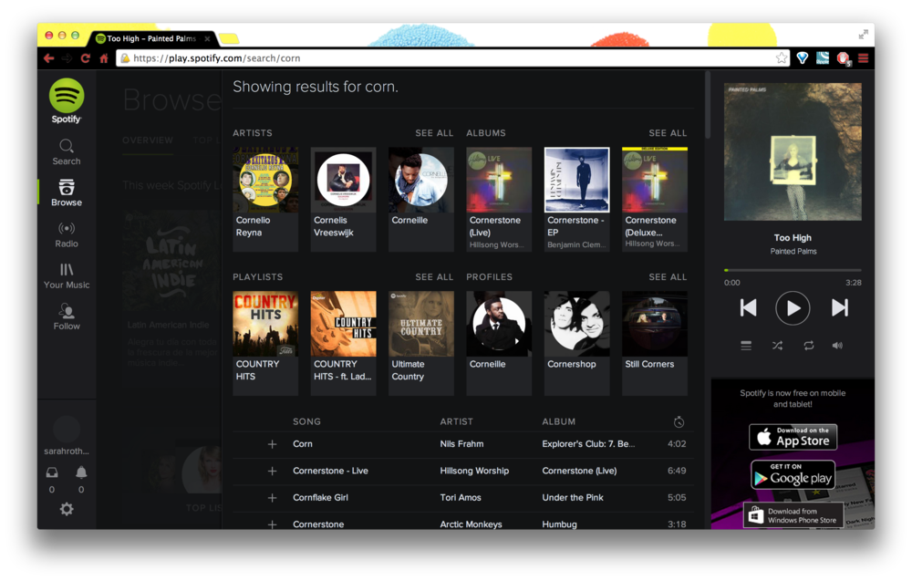912x581 pixels.
Task: Toggle repeat mode
Action: (x=808, y=346)
